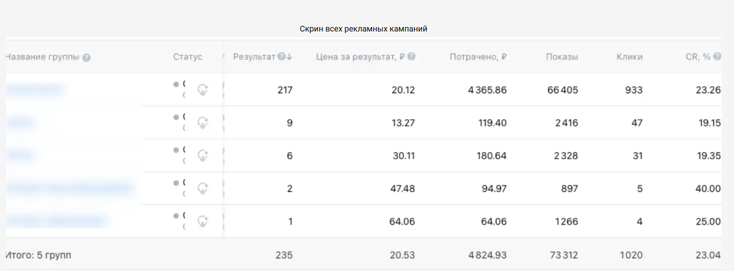The image size is (734, 271).
Task: Click status dot in row with 1266 impressions
Action: click(176, 216)
